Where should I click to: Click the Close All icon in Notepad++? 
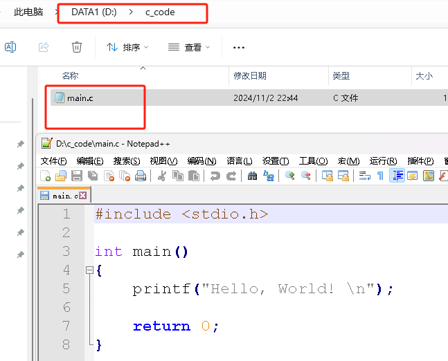(x=125, y=176)
